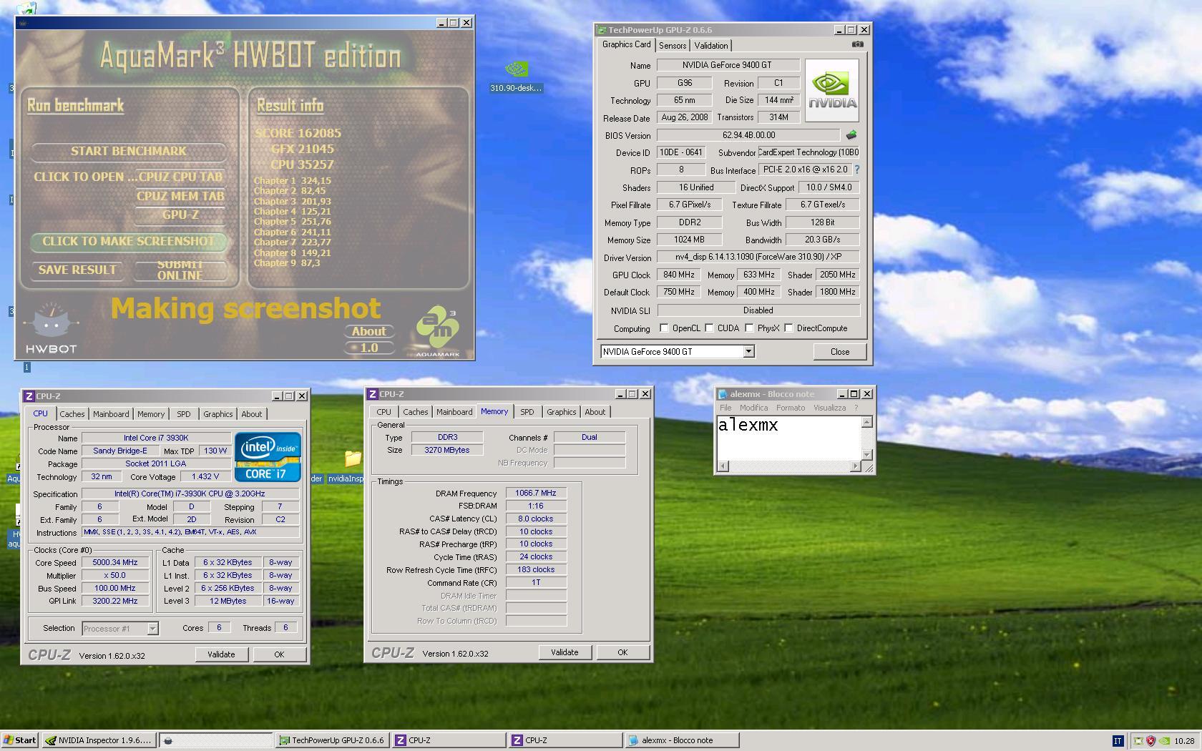Open the Mainboard tab in left CPU-Z window

click(x=111, y=414)
